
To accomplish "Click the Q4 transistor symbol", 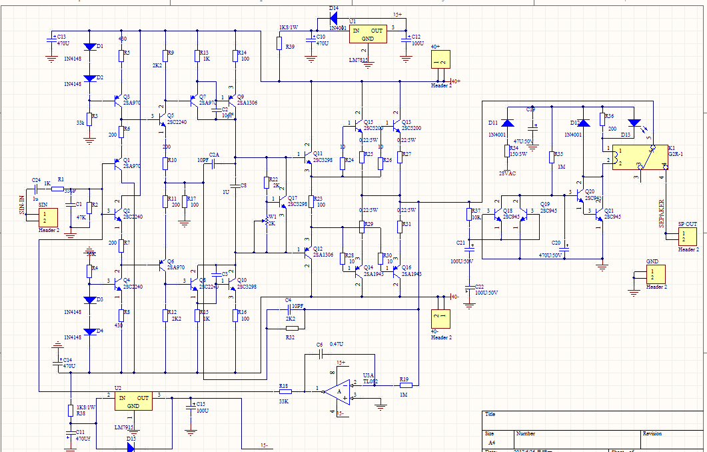I will [x=117, y=283].
